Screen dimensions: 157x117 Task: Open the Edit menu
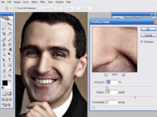[9, 2]
